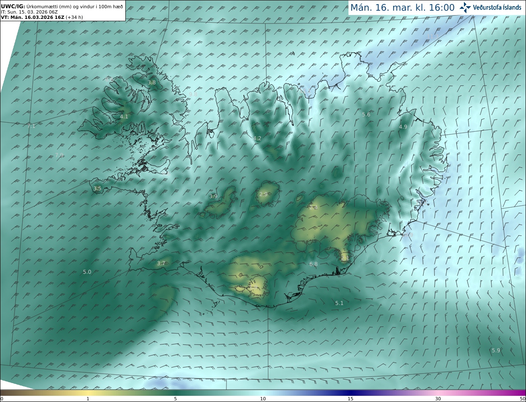
Task: Click the 9.8 value on the map
Action: (x=193, y=95)
